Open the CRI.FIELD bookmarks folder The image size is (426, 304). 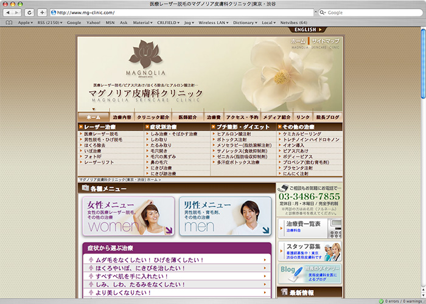pyautogui.click(x=168, y=23)
